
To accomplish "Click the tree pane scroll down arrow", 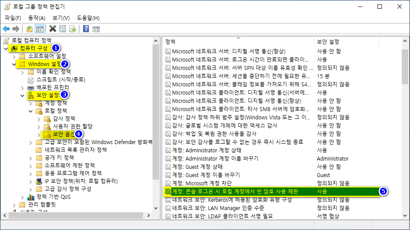I will pyautogui.click(x=156, y=208).
